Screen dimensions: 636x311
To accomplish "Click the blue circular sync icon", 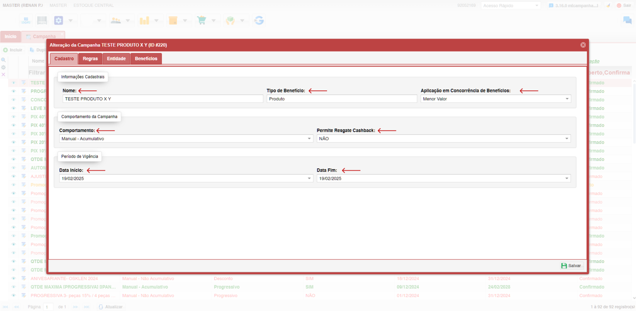I will click(x=259, y=20).
